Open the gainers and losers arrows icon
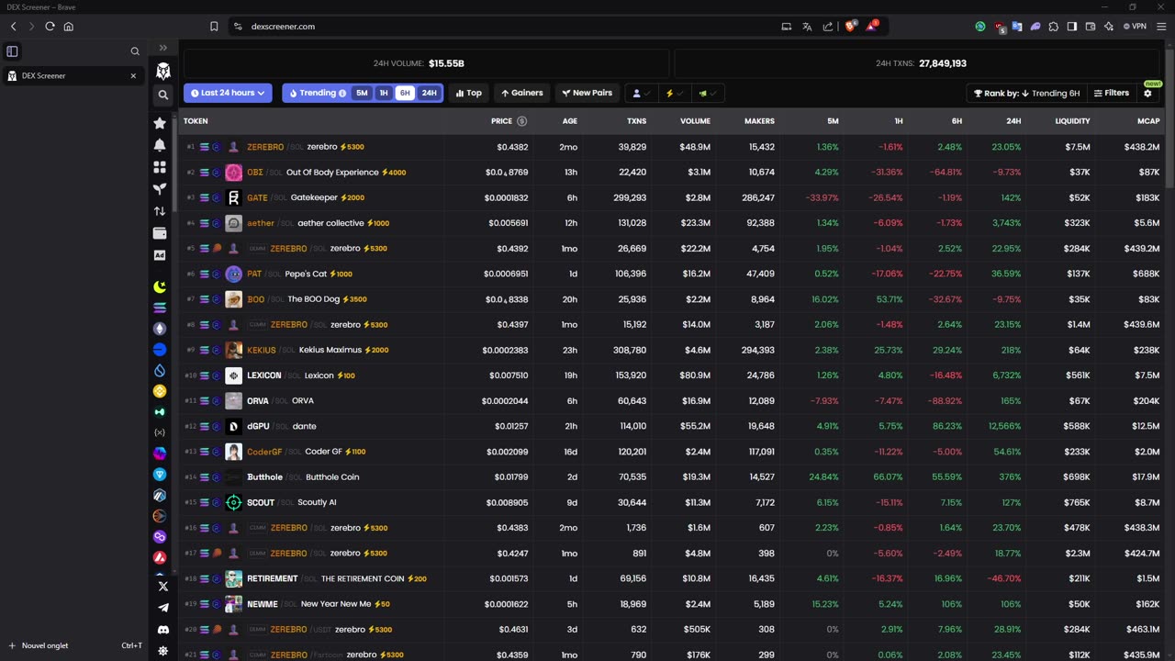The width and height of the screenshot is (1175, 661). click(160, 211)
